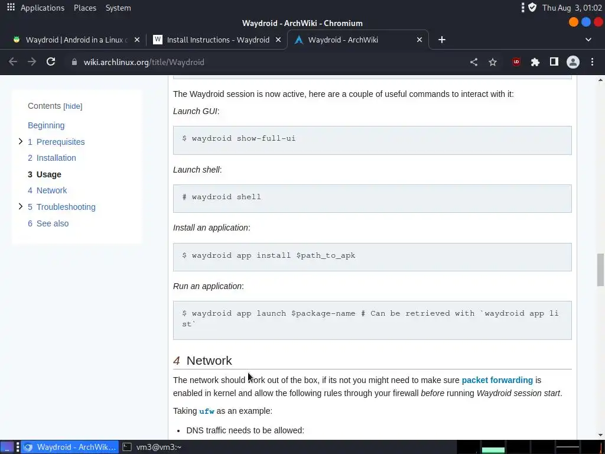Open the System menu
The width and height of the screenshot is (605, 454).
tap(118, 8)
